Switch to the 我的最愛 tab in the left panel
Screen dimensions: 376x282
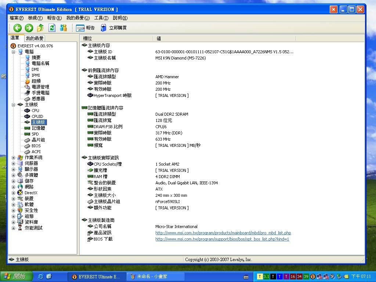tap(35, 38)
